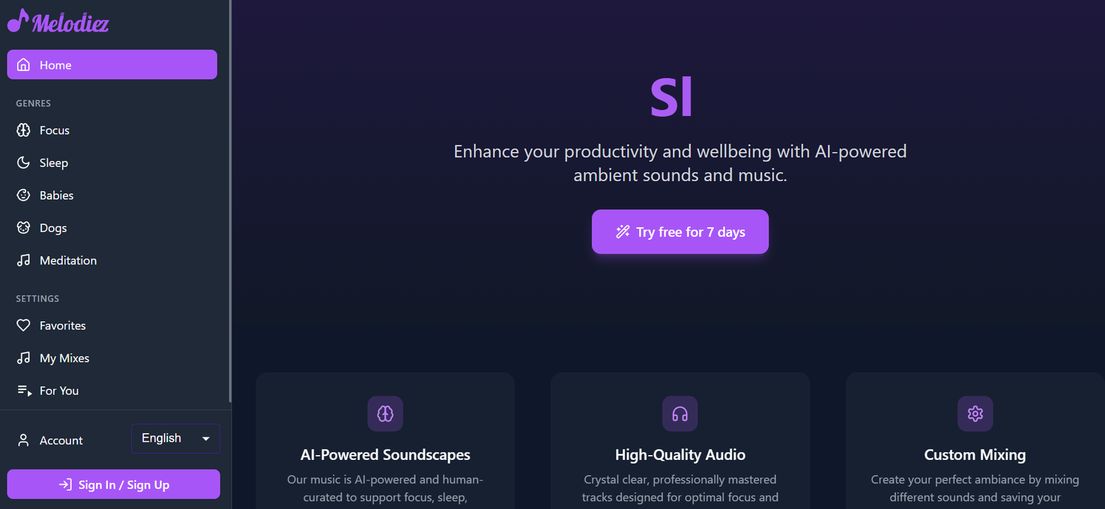Click the Sign In / Sign Up button
The image size is (1105, 509).
[x=113, y=485]
